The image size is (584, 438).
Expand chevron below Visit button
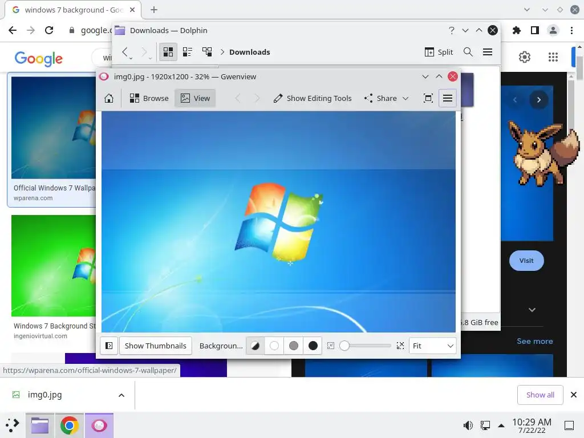click(532, 310)
